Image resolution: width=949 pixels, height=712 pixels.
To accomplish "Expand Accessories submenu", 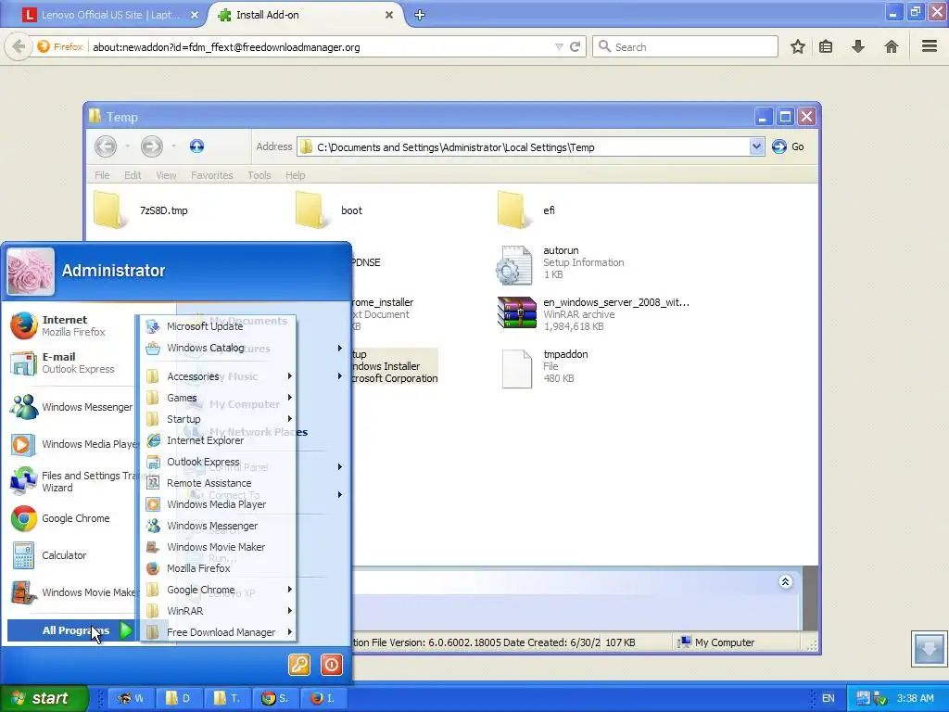I will click(x=219, y=376).
